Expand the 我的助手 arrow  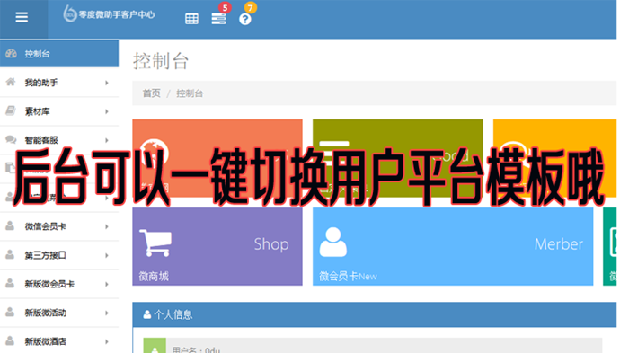pos(107,83)
